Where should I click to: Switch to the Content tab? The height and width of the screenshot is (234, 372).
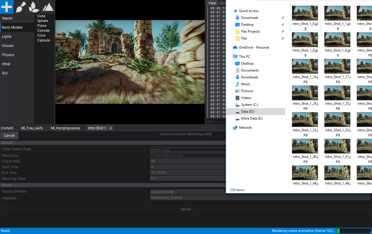(x=7, y=128)
